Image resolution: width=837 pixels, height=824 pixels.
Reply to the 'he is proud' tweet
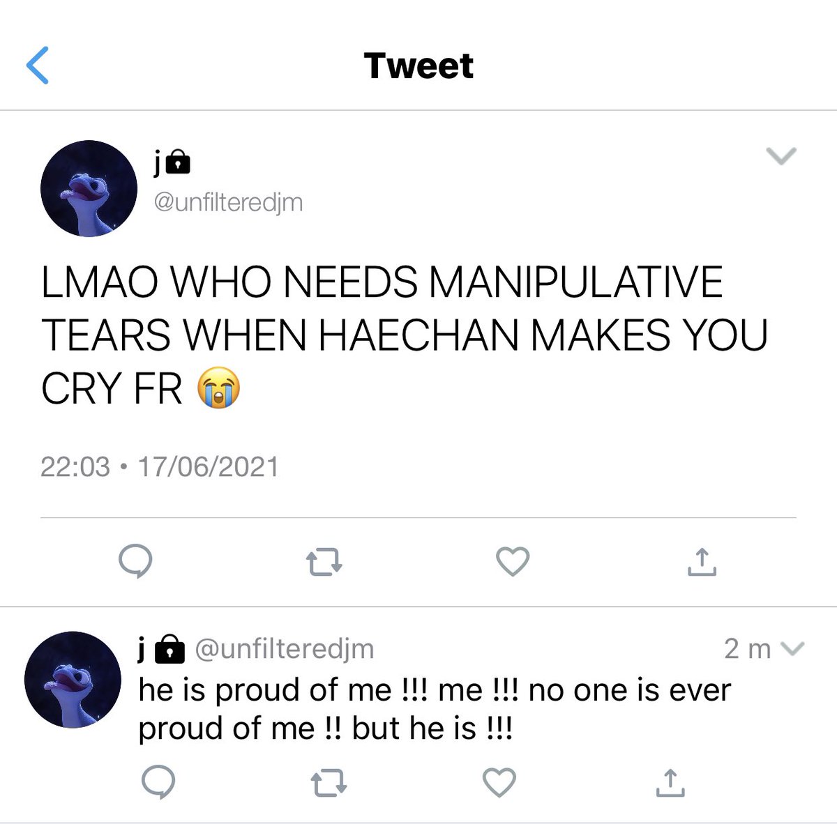pos(158,782)
